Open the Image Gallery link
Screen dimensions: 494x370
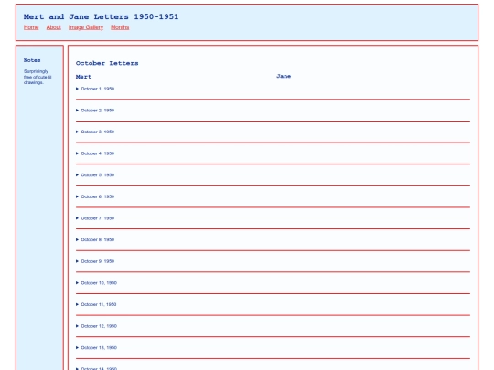(86, 27)
